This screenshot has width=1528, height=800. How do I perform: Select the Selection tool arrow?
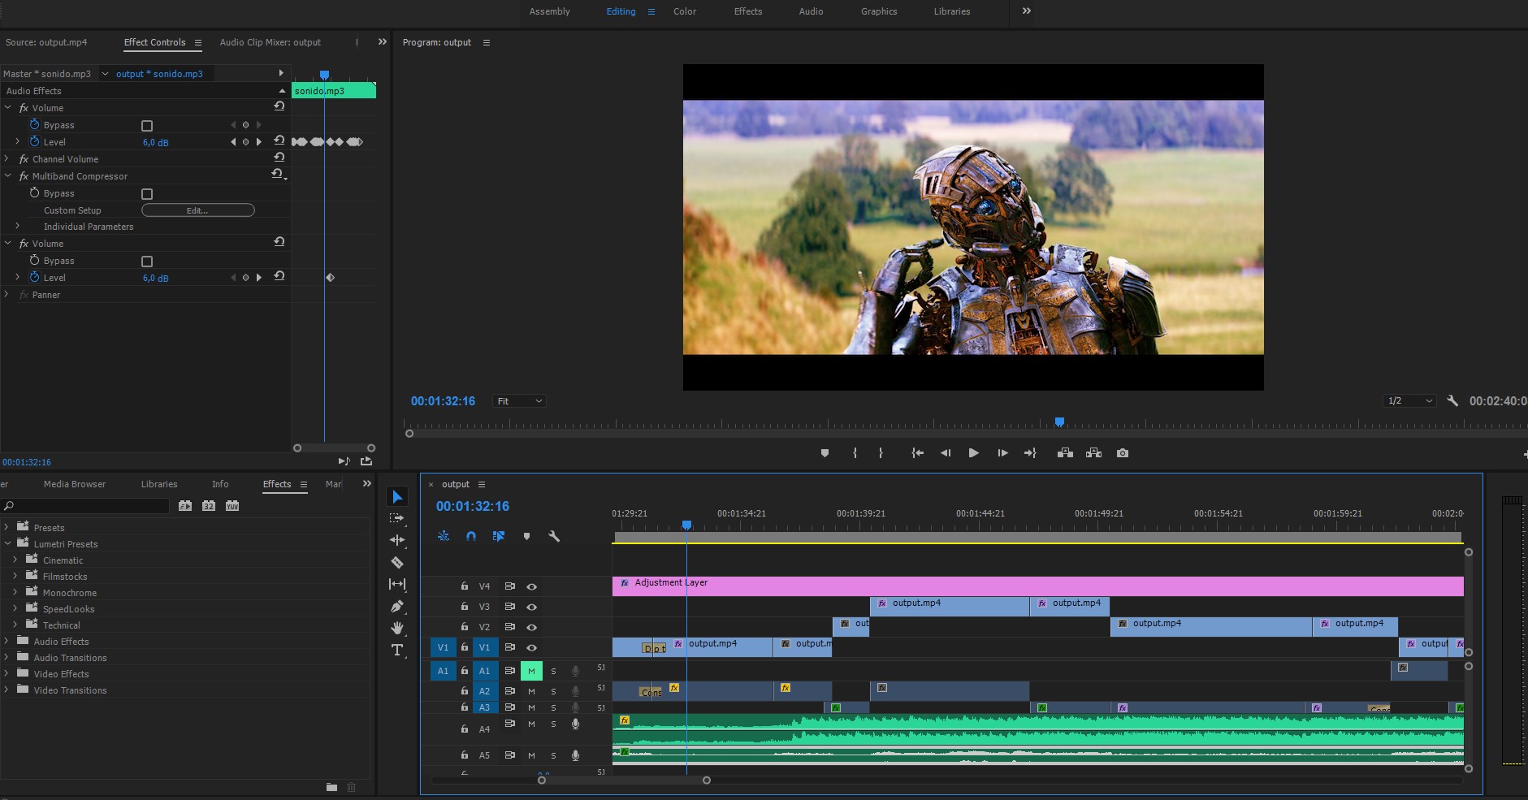click(397, 496)
